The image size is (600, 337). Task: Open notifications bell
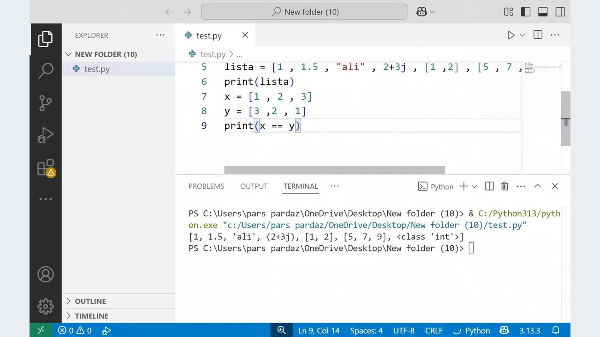pyautogui.click(x=555, y=330)
